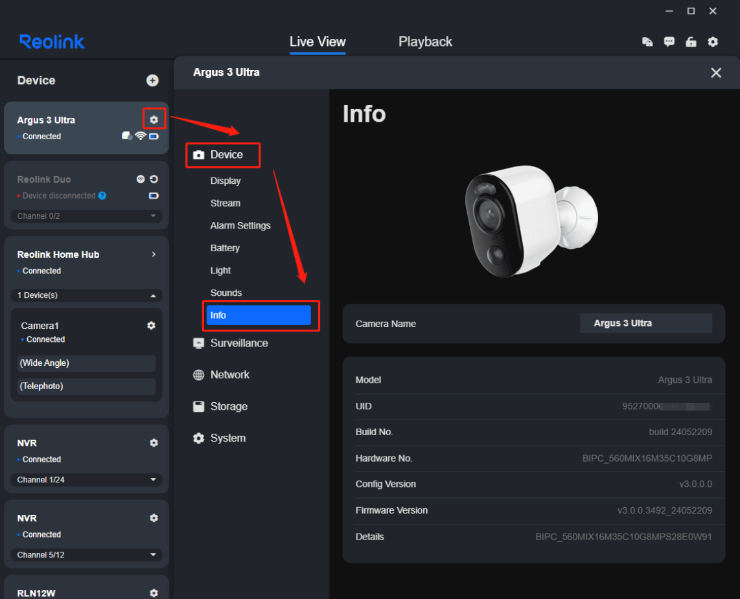740x599 pixels.
Task: Open global app settings gear in header
Action: pos(713,42)
